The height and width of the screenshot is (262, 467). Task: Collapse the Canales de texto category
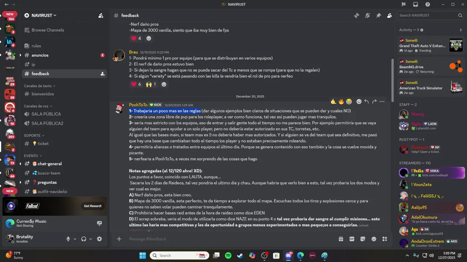pyautogui.click(x=39, y=86)
